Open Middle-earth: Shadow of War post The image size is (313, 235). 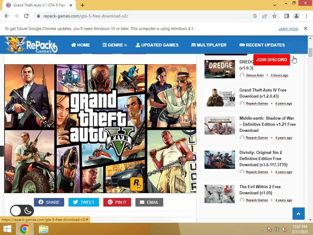click(267, 124)
